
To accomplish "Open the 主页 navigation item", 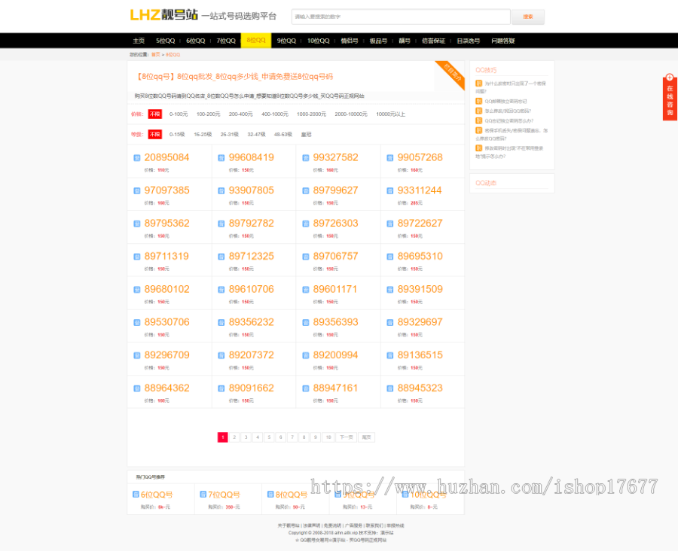I will click(x=139, y=41).
